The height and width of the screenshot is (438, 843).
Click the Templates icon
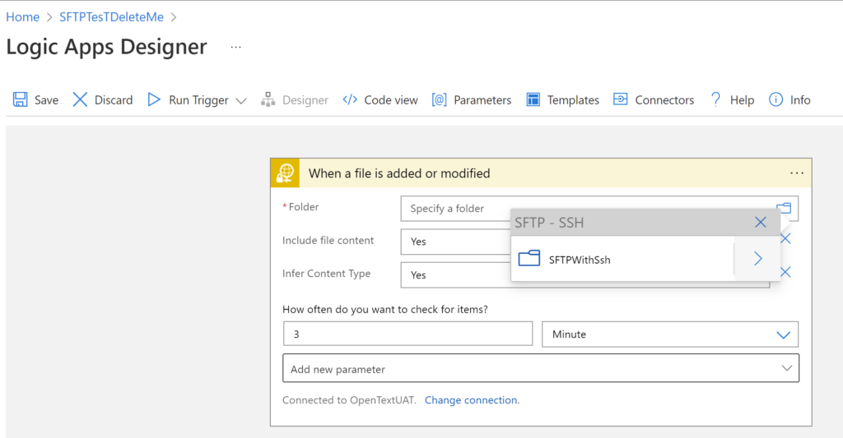click(533, 99)
